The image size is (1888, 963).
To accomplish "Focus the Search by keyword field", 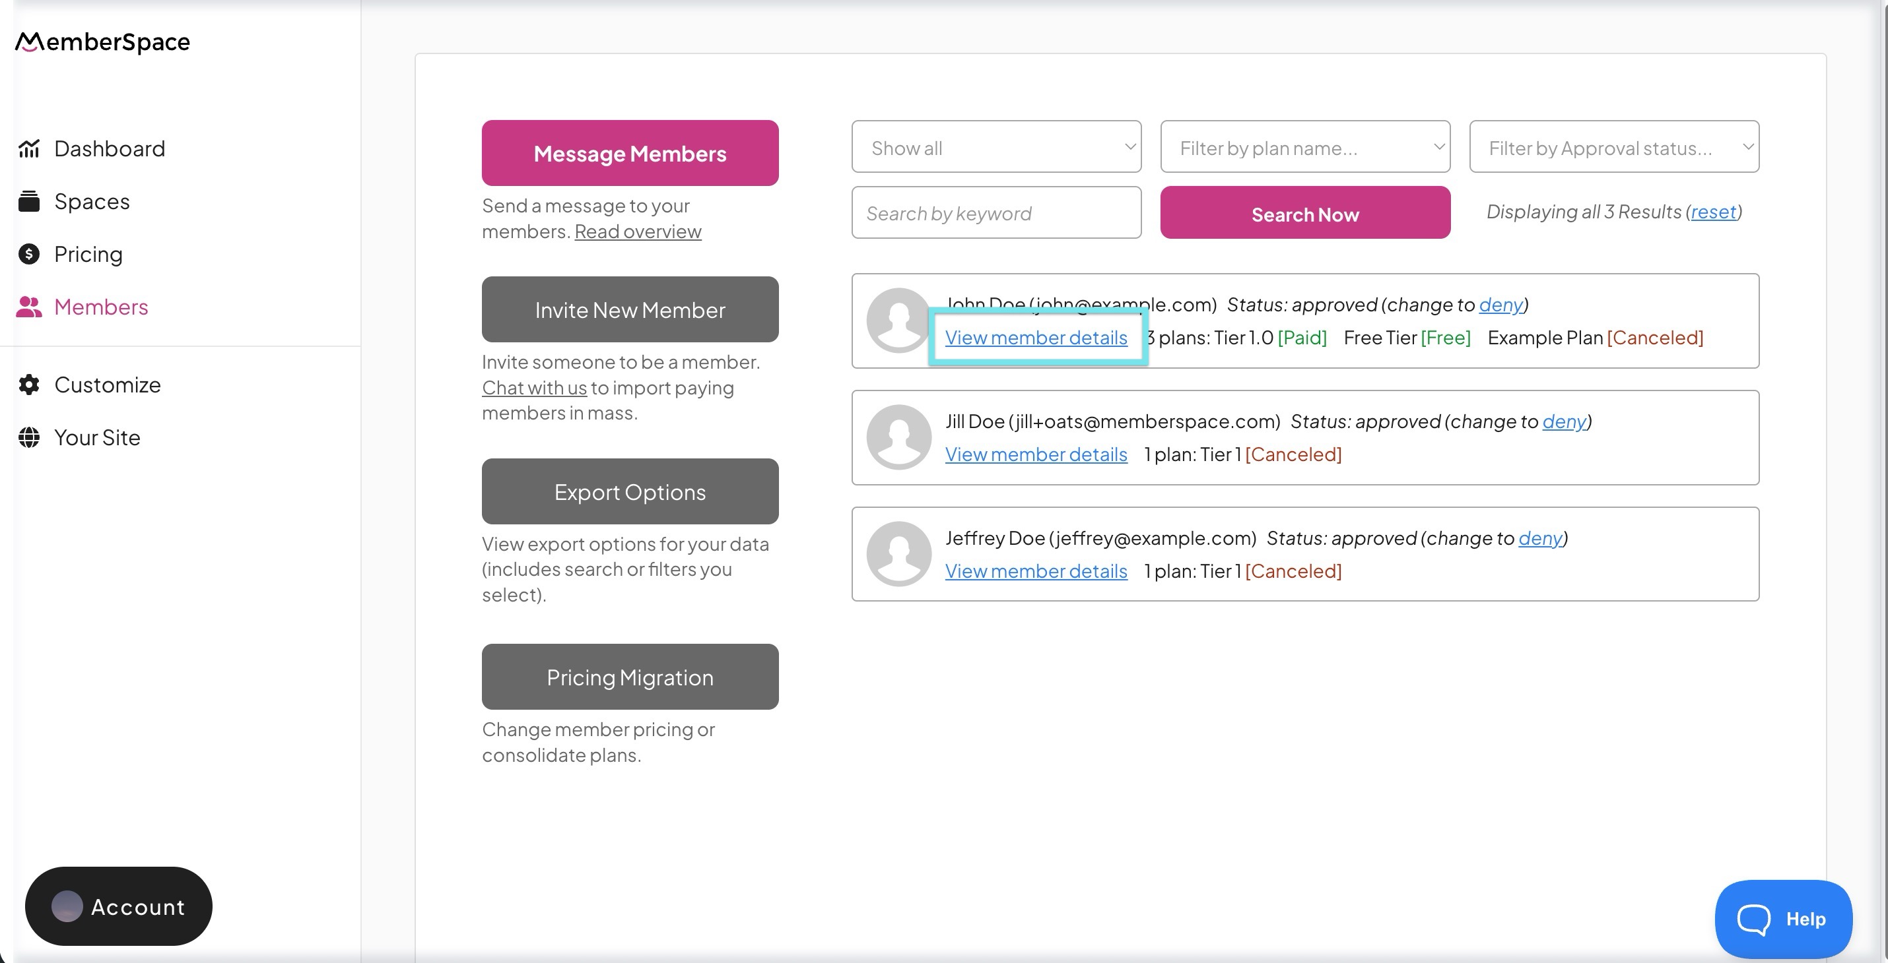I will [996, 213].
